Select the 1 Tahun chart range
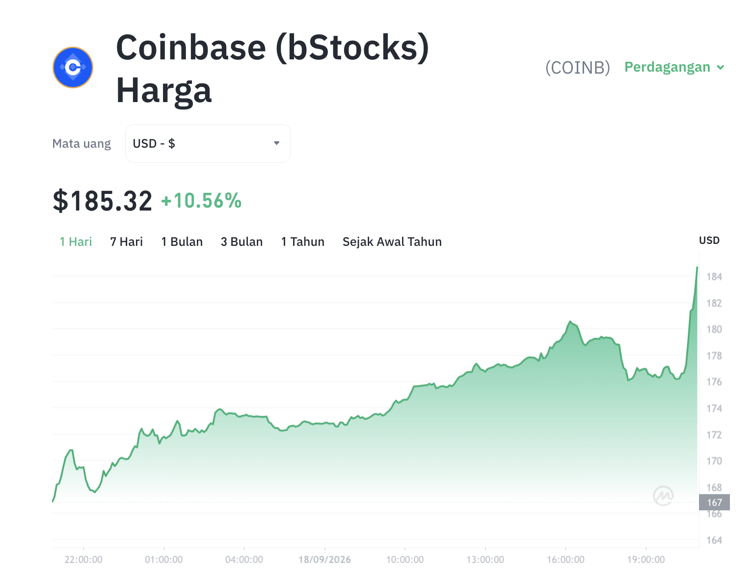This screenshot has height=585, width=753. click(303, 242)
